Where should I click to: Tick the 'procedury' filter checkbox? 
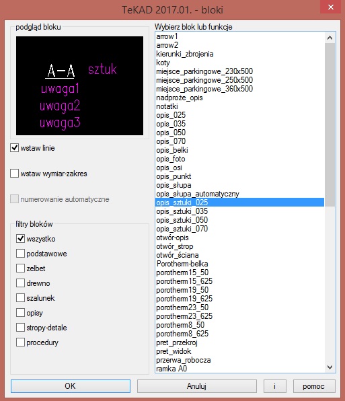(x=20, y=342)
